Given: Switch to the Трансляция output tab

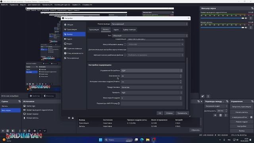Looking at the screenshot, I should tap(94, 29).
